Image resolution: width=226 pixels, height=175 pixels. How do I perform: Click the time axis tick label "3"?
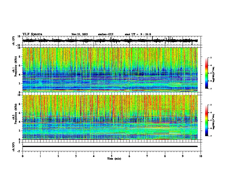pyautogui.click(x=76, y=156)
